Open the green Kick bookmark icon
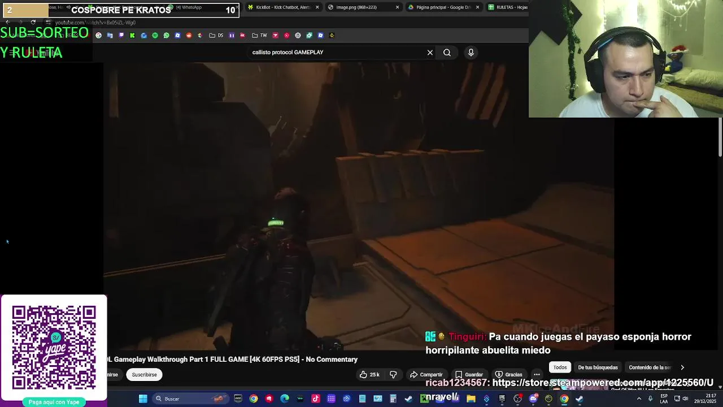The height and width of the screenshot is (407, 723). pyautogui.click(x=132, y=36)
